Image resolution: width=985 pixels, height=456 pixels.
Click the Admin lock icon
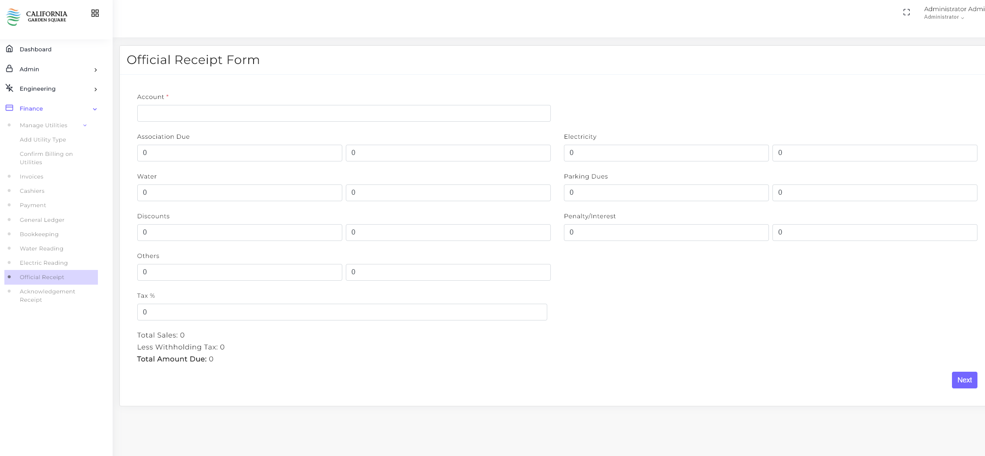pyautogui.click(x=10, y=69)
